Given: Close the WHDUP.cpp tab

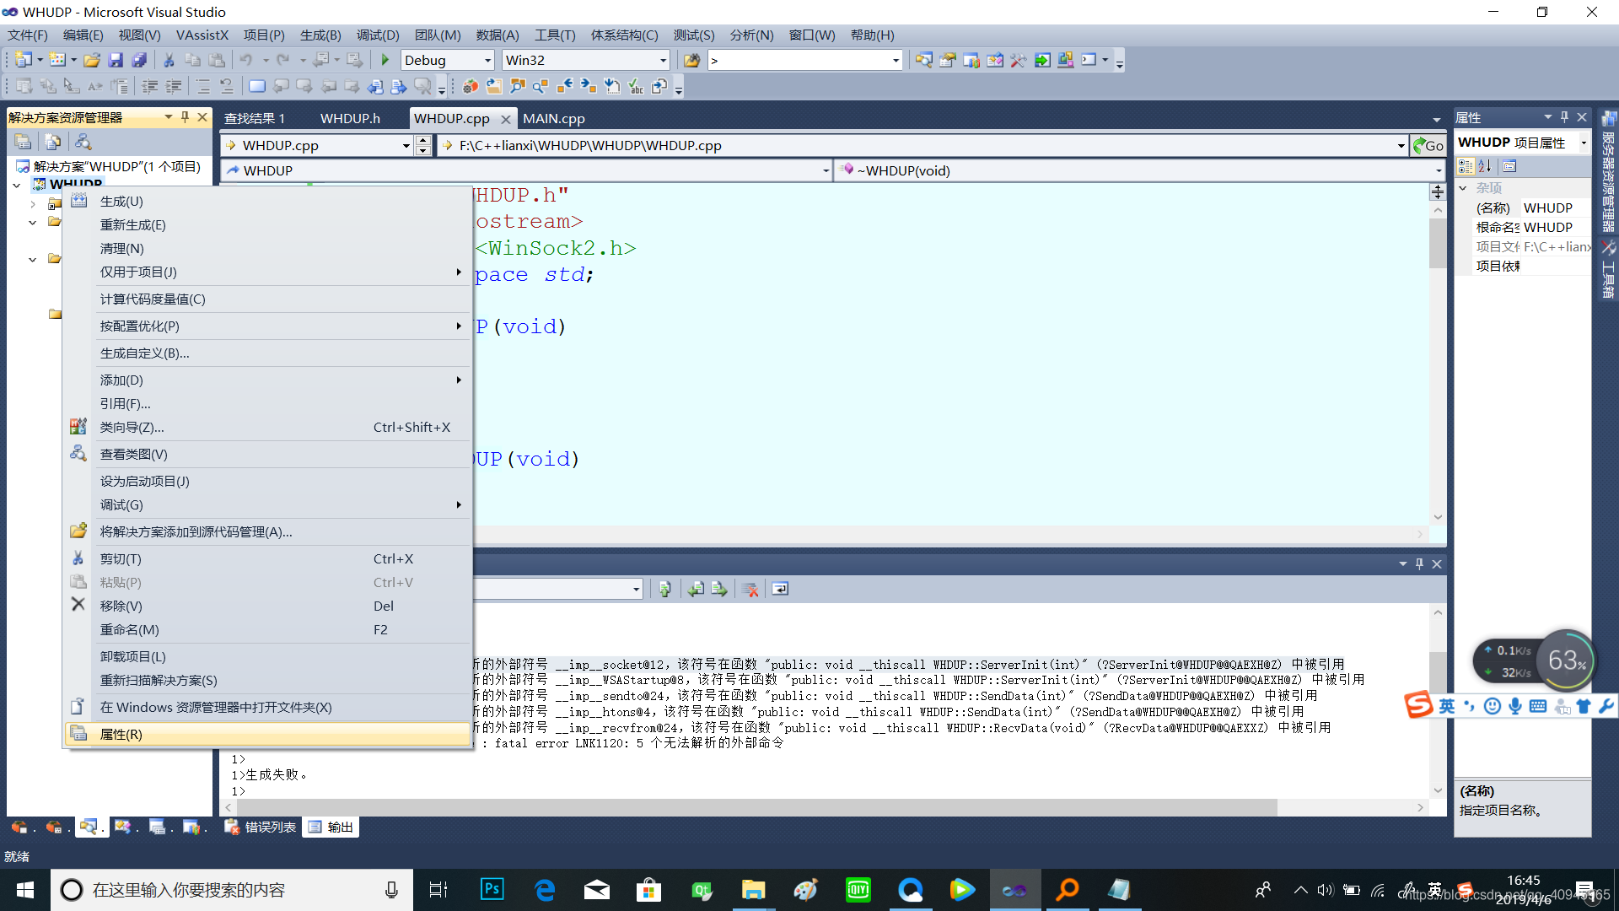Looking at the screenshot, I should click(x=505, y=119).
